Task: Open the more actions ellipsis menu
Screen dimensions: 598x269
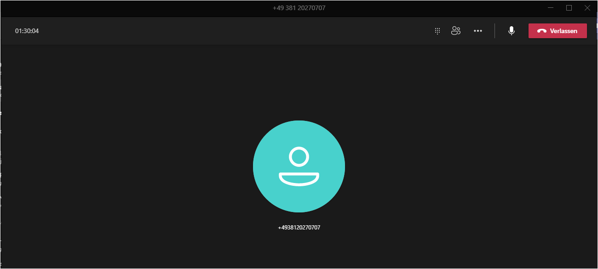Action: 478,31
